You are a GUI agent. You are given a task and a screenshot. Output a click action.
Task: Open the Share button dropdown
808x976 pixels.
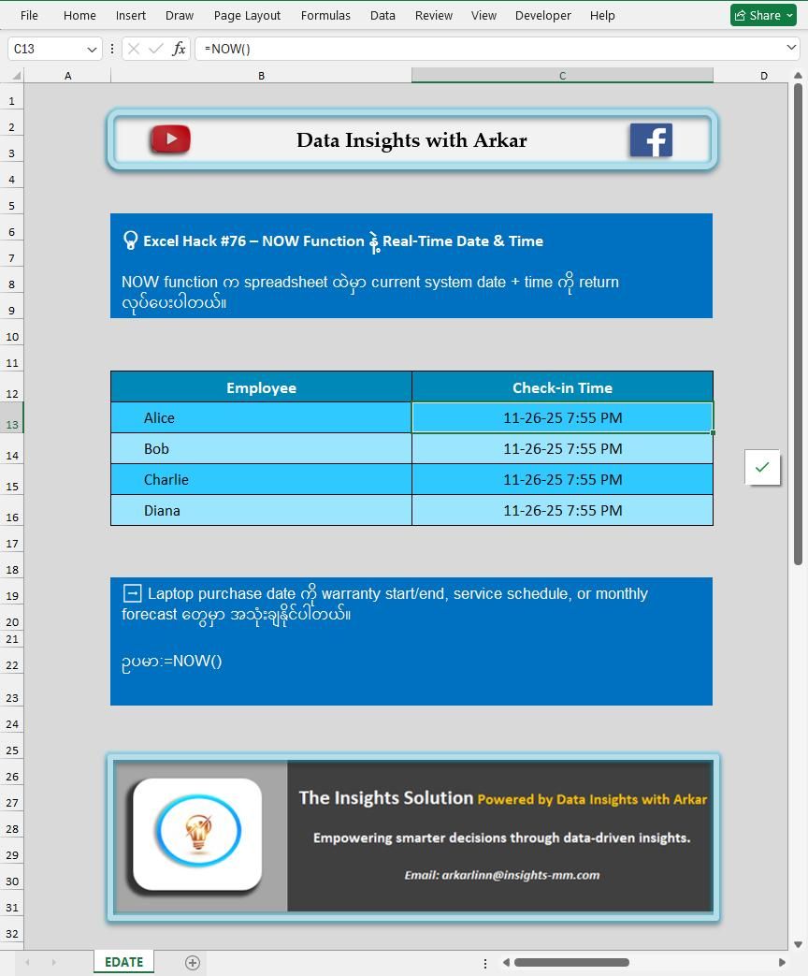pyautogui.click(x=790, y=15)
